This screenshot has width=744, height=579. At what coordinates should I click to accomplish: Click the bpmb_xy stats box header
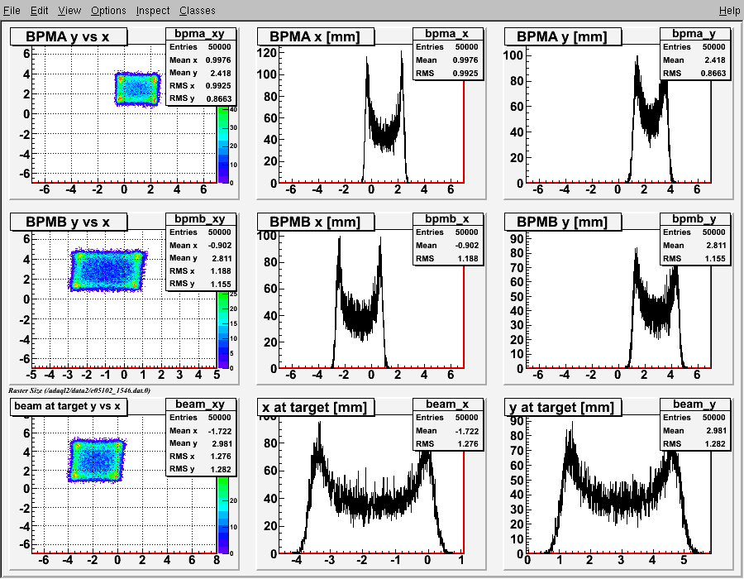pos(201,219)
